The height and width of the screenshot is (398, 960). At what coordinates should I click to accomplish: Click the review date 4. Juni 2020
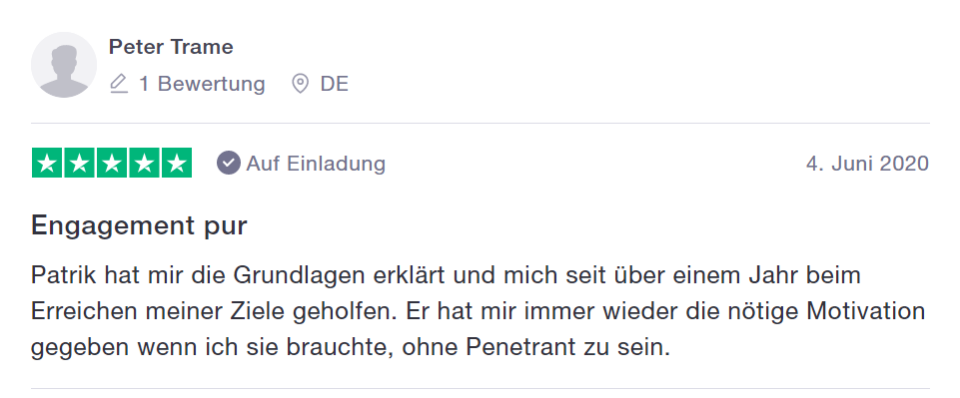[867, 164]
